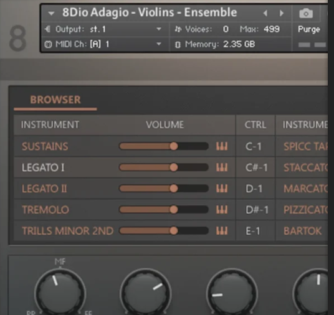Activate the SUSTAINS articulation

[x=45, y=146]
